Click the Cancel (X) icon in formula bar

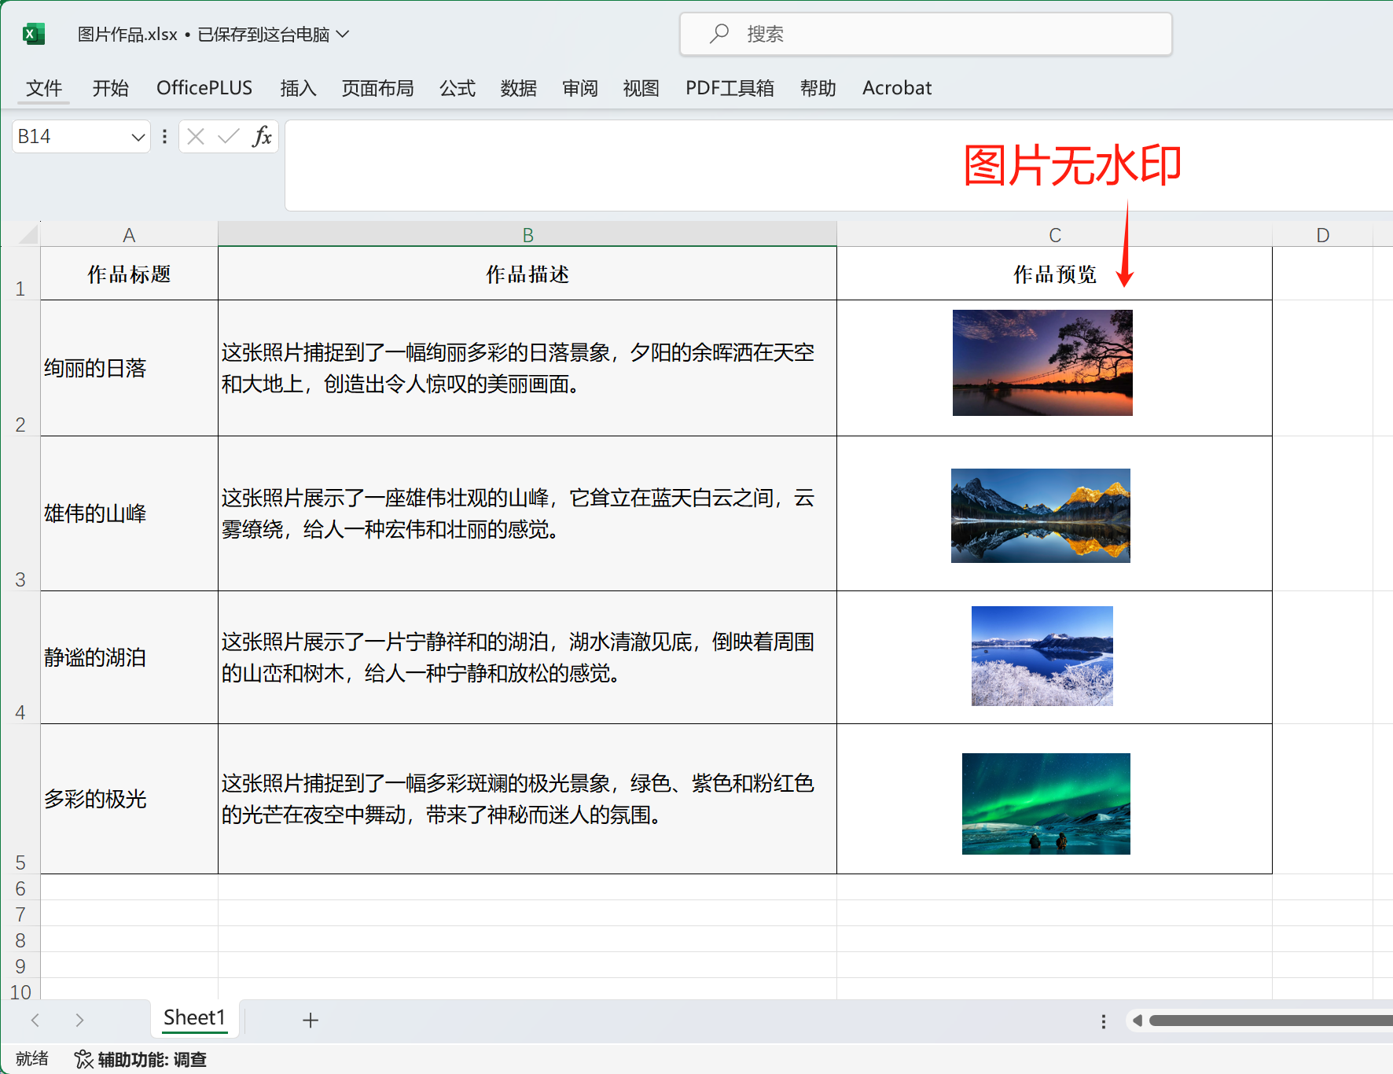pos(195,136)
